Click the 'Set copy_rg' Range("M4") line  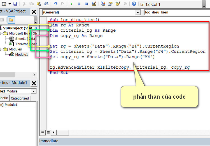coord(102,57)
